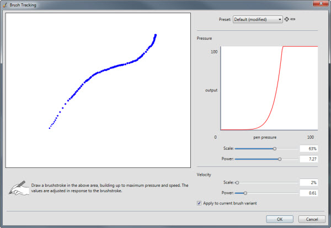The image size is (331, 228).
Task: Click the delete preset minus icon
Action: (x=293, y=19)
